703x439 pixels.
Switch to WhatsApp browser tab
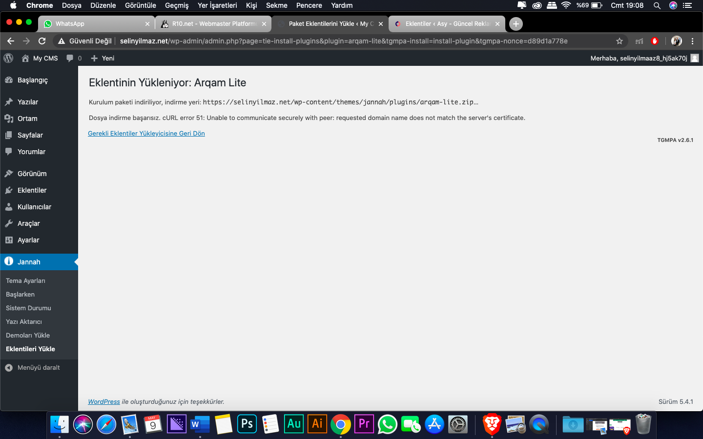96,23
